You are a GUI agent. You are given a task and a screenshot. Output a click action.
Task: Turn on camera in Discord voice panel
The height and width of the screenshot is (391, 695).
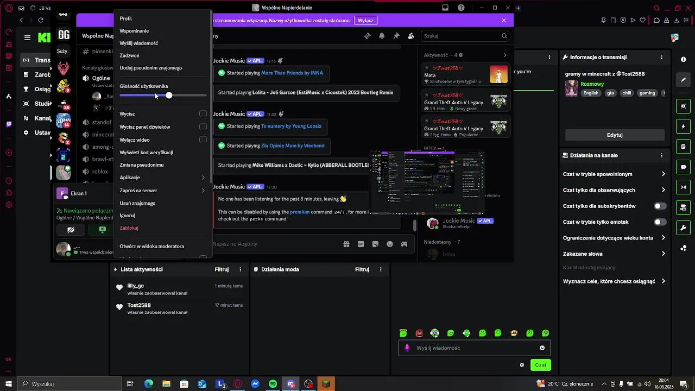point(71,230)
